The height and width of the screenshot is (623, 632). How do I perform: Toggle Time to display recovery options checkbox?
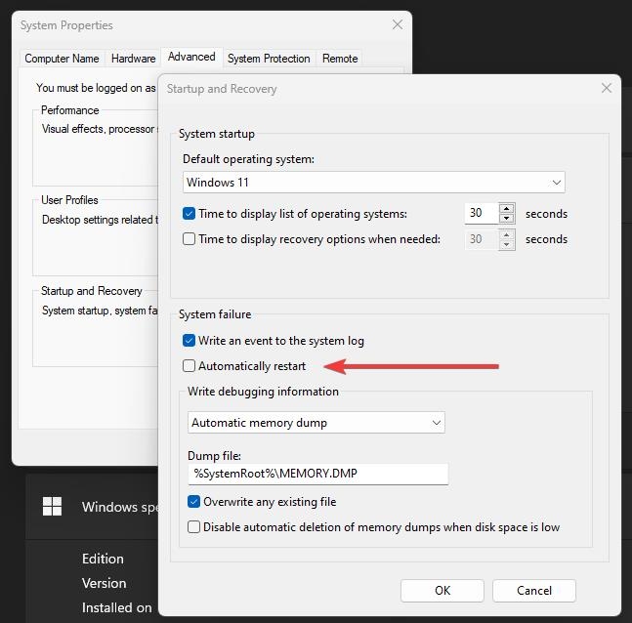click(x=189, y=239)
